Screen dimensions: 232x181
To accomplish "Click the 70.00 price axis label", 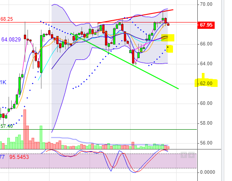I will coord(206,4).
